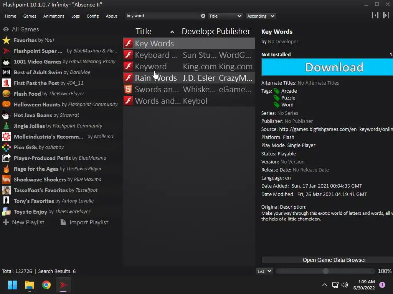Click Import Playlist button
The height and width of the screenshot is (294, 393).
tap(84, 222)
